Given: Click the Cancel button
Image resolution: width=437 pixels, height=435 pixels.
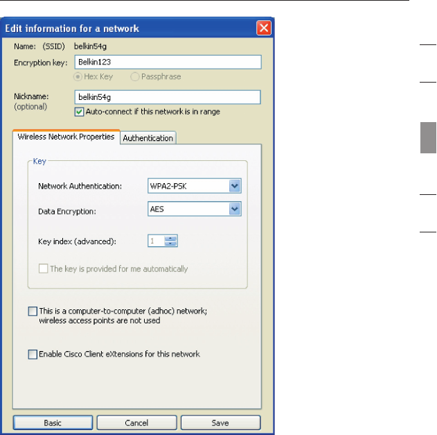Looking at the screenshot, I should [136, 423].
